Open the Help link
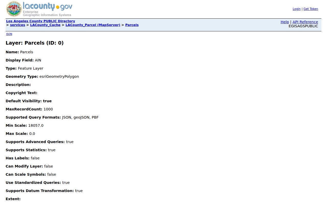Image resolution: width=327 pixels, height=204 pixels. tap(285, 22)
